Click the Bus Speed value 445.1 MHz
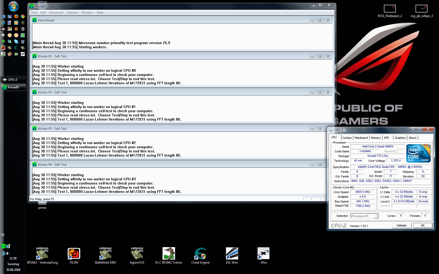 (363, 201)
